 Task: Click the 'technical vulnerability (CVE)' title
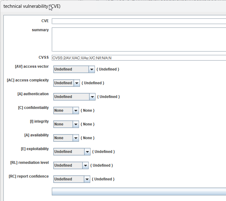pos(32,6)
